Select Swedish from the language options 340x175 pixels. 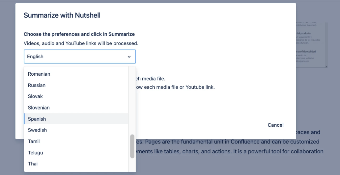coord(37,130)
